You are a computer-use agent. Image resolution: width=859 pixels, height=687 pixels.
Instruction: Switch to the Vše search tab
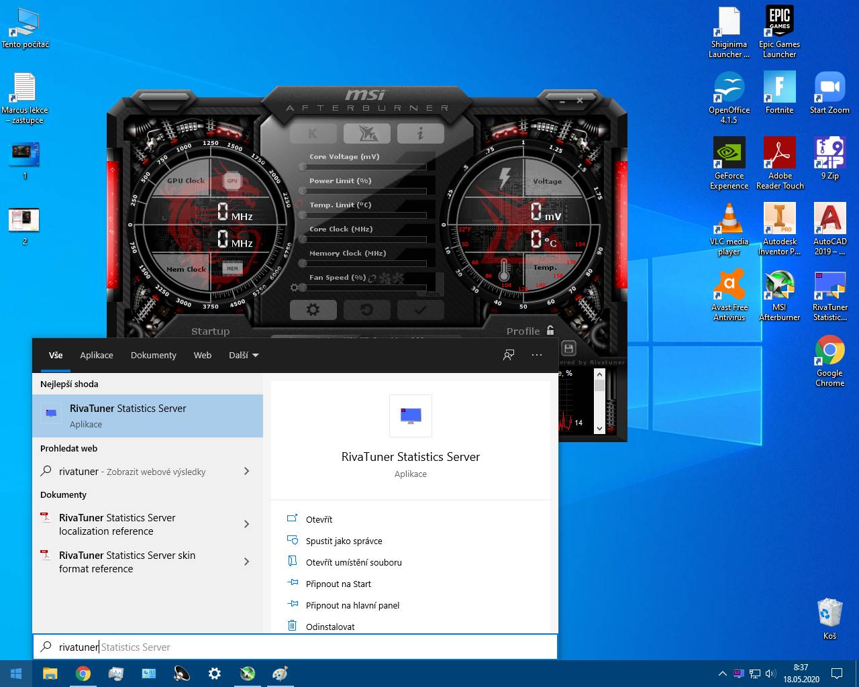[56, 355]
